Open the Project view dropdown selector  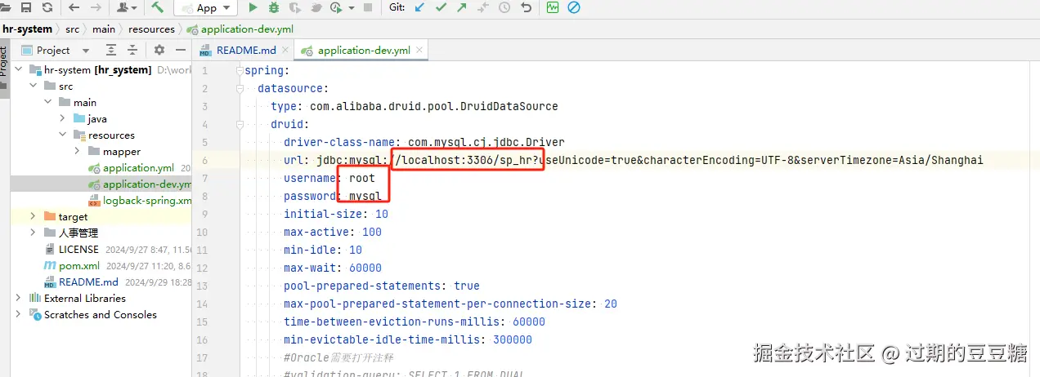click(x=56, y=50)
